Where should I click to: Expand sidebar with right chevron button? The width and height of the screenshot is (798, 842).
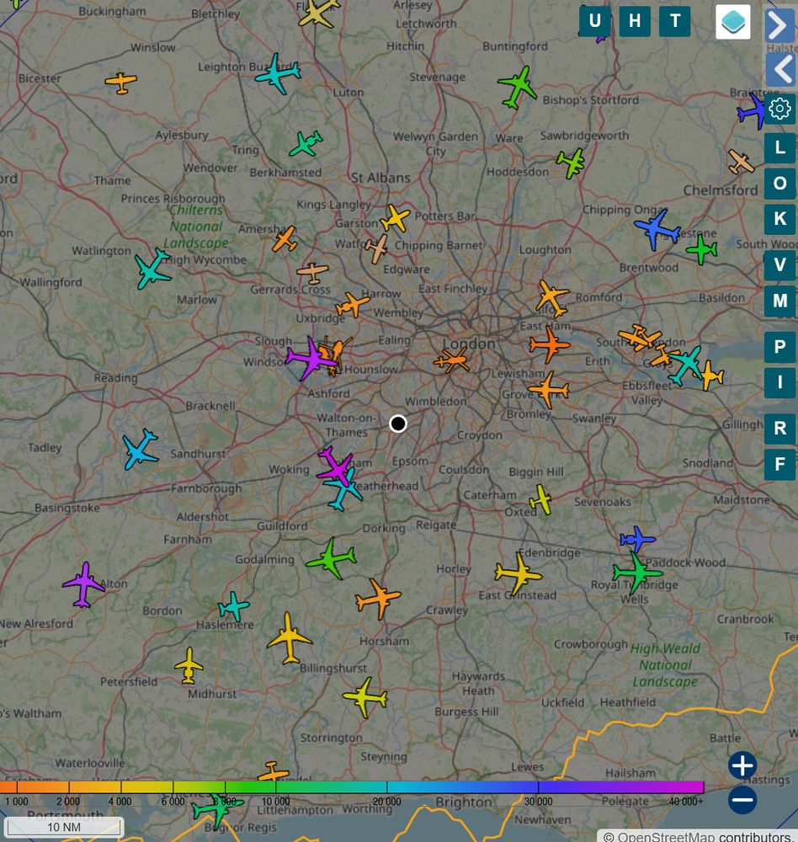(779, 24)
